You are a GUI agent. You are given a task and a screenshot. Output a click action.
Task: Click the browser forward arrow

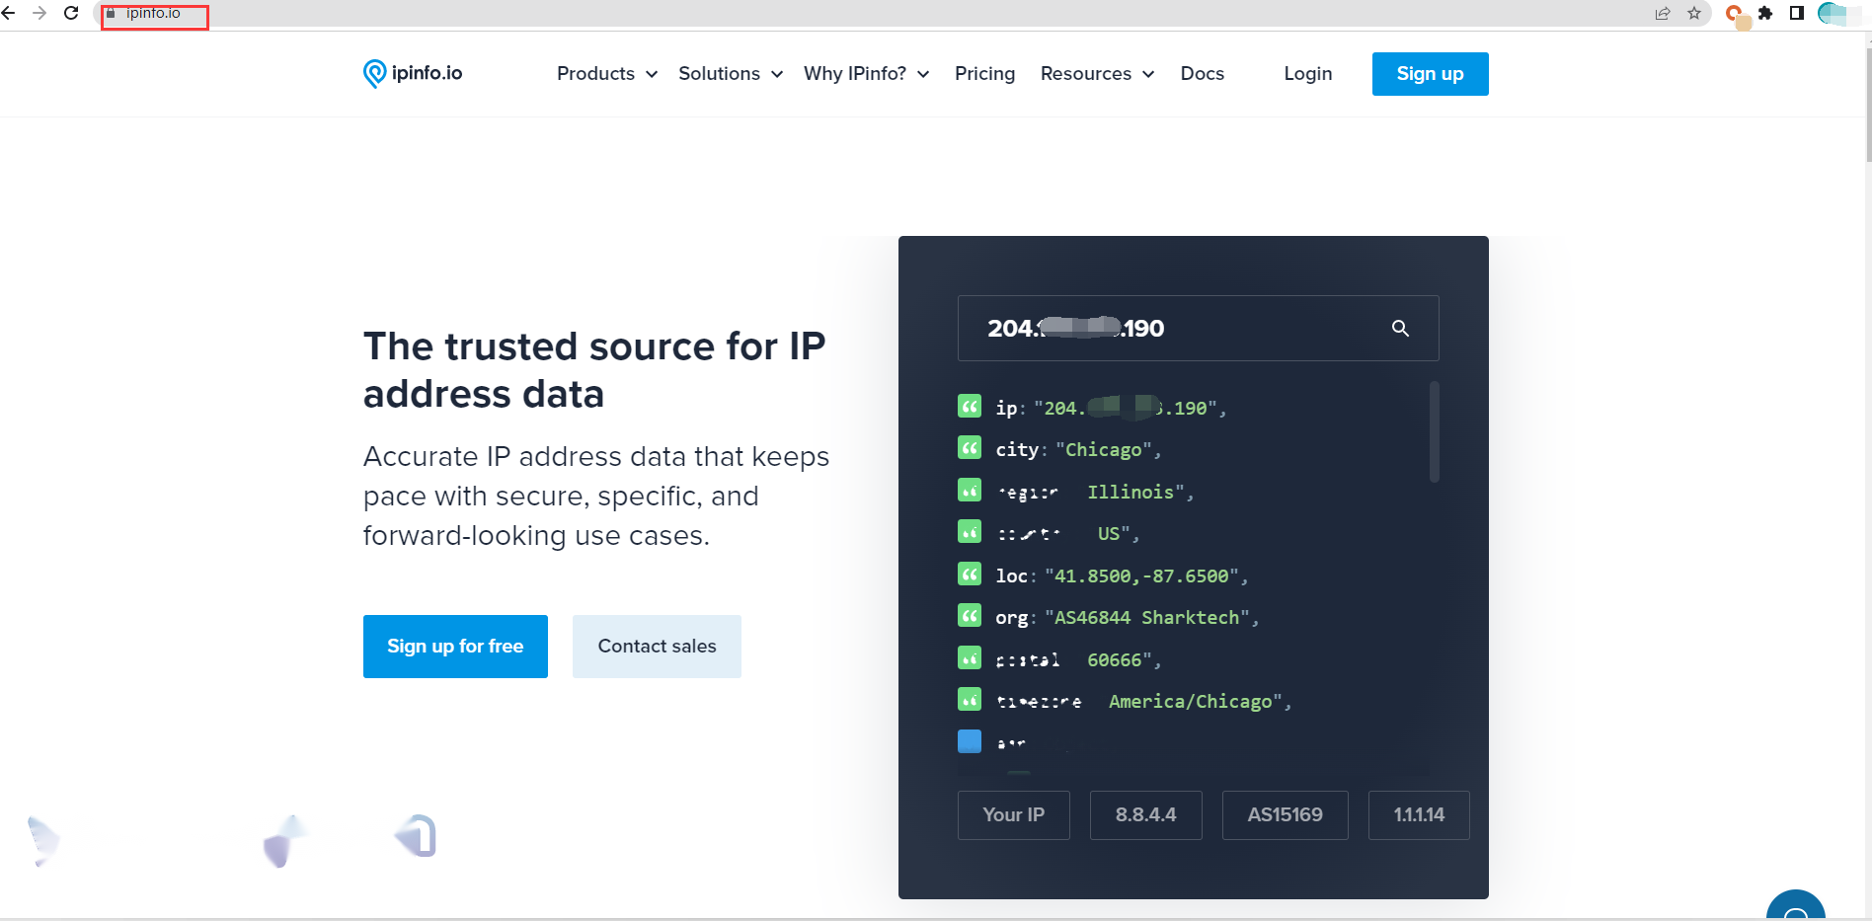pos(39,13)
